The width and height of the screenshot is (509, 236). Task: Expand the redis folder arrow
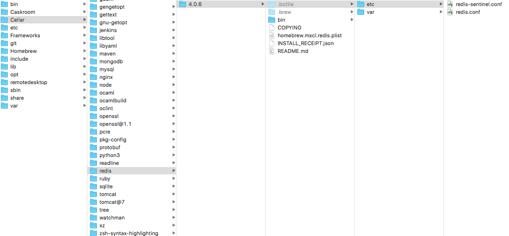tap(174, 171)
